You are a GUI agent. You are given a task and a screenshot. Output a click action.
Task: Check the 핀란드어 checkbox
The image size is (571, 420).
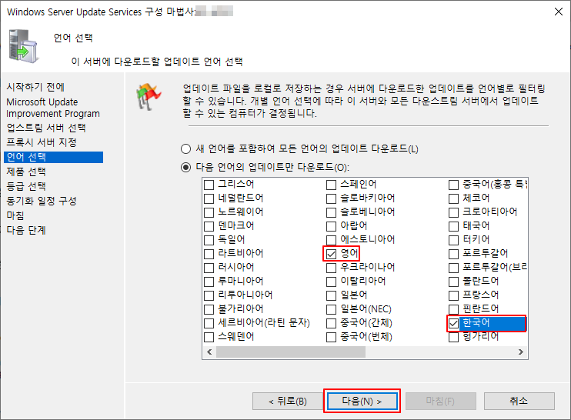tap(453, 309)
